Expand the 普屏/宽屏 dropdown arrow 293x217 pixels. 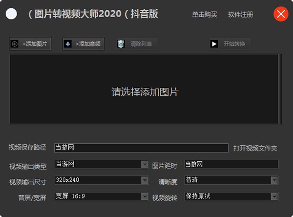pos(145,196)
